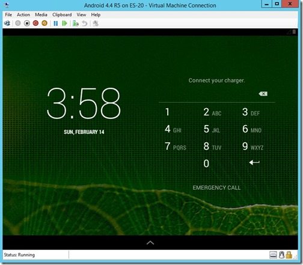Viewport: 303px width, 265px height.
Task: Pause the virtual machine
Action: coord(56,23)
